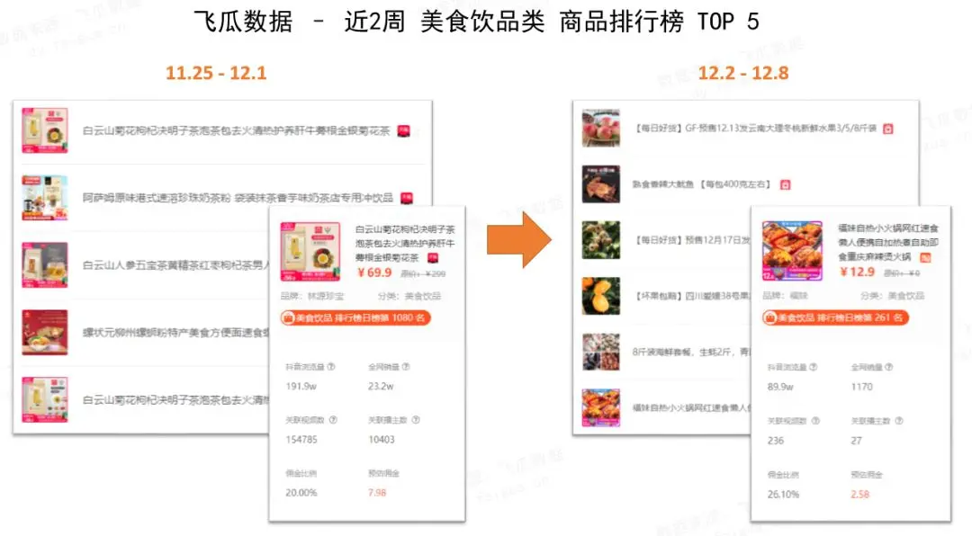Click the seafood thumbnail for 8斤装海鲜套餐
Image resolution: width=972 pixels, height=536 pixels.
600,352
